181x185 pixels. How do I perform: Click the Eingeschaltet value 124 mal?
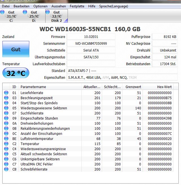[x=165, y=57]
